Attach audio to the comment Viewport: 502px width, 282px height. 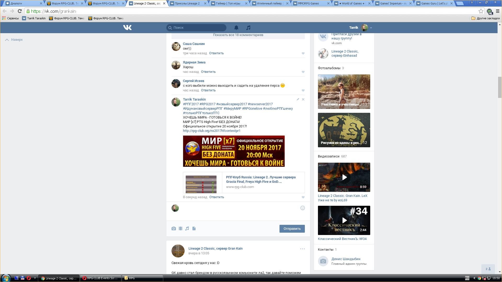(187, 229)
